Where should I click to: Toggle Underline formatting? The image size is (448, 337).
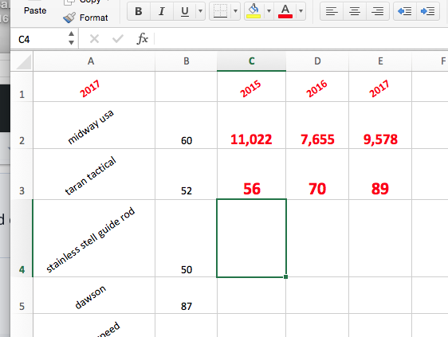coord(185,11)
